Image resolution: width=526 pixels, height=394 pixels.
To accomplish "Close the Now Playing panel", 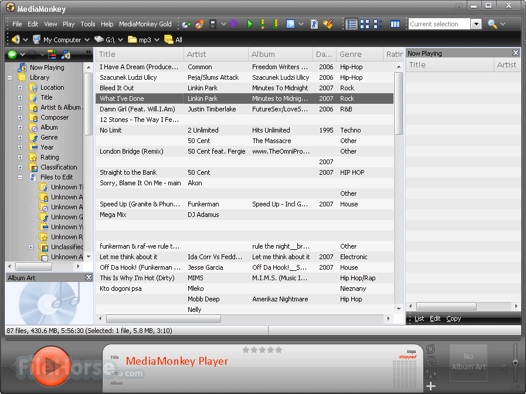I will (x=515, y=53).
